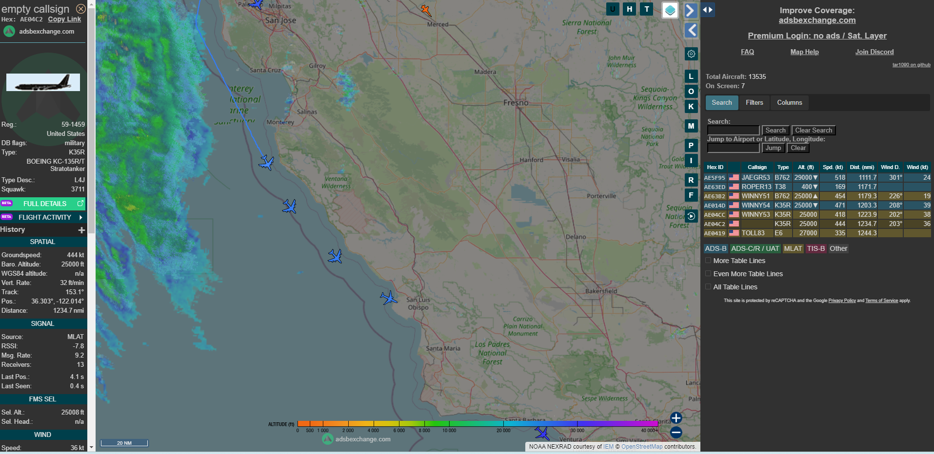Toggle the O map option
This screenshot has width=934, height=454.
click(x=691, y=92)
